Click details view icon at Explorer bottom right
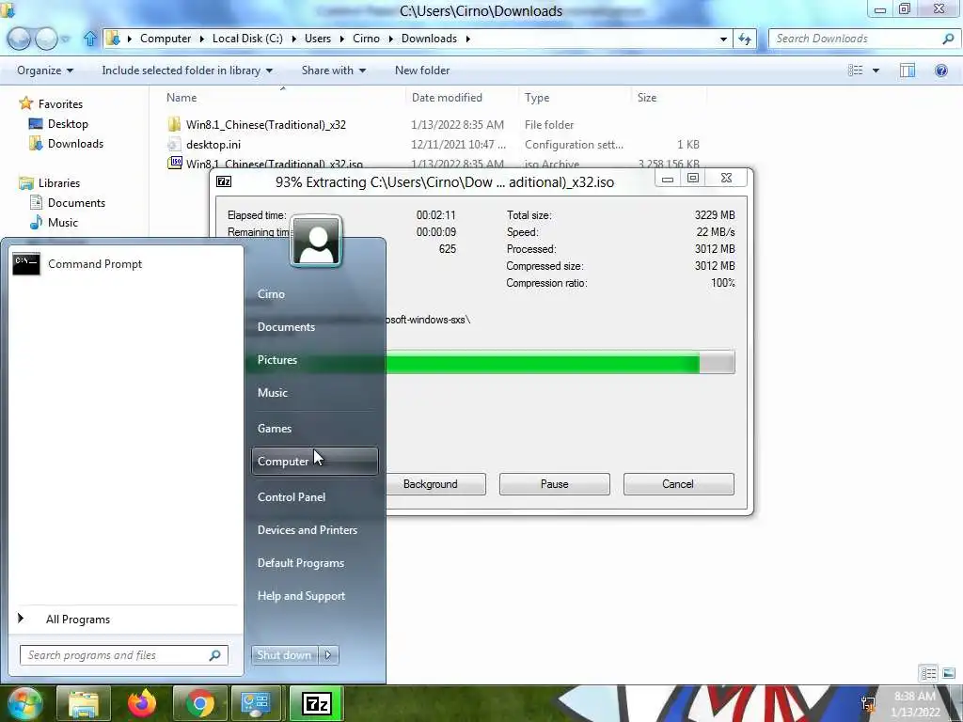This screenshot has width=963, height=722. (928, 673)
